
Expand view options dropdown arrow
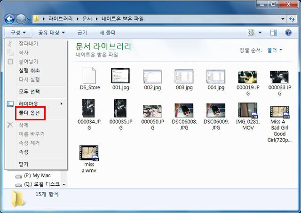coord(260,32)
